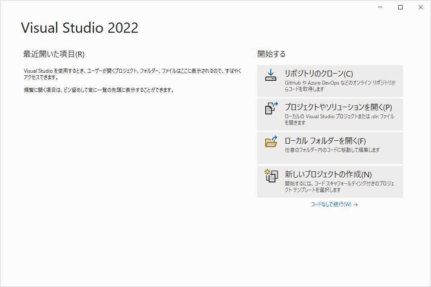This screenshot has height=287, width=431.
Task: Click the arrow beside コードなしで続行
Action: coord(356,205)
